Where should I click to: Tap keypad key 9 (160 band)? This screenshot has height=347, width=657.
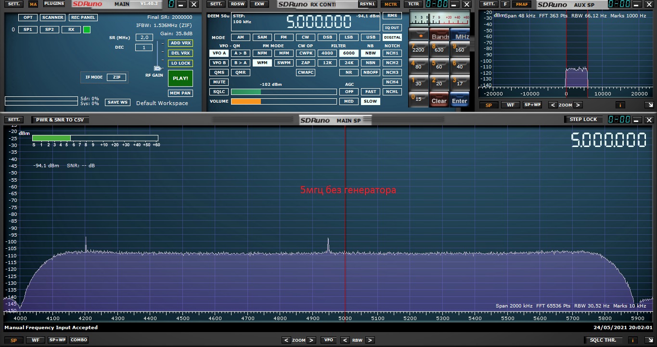click(x=459, y=49)
